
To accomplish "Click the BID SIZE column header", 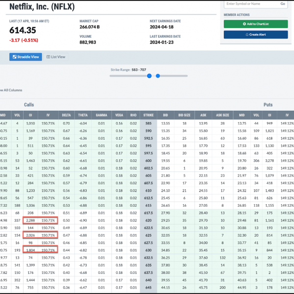I will point(184,115).
